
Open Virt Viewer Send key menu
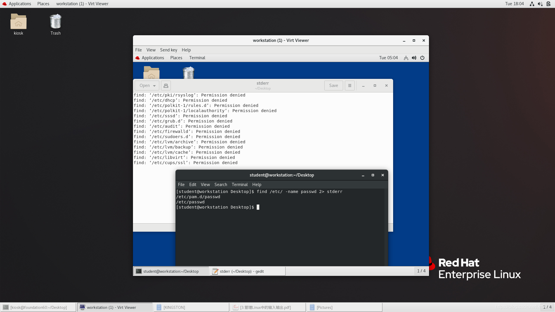point(169,50)
